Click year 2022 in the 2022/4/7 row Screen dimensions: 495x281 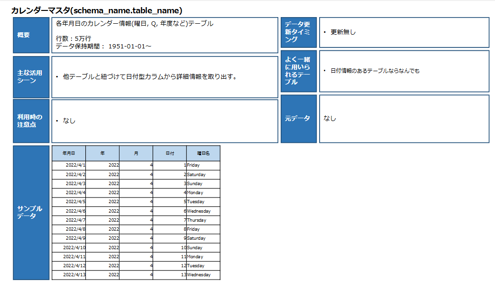(x=102, y=220)
